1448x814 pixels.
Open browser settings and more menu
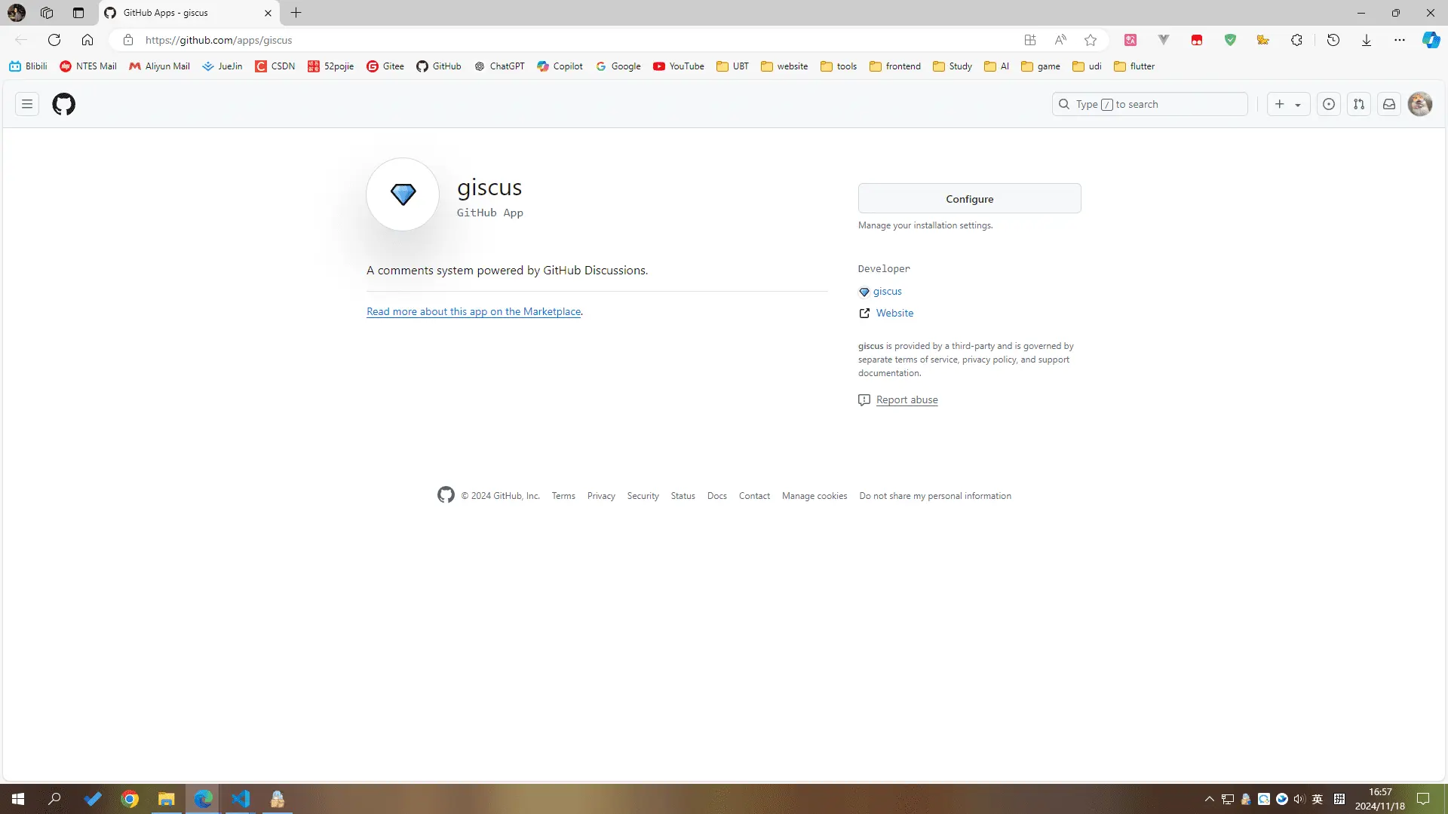point(1400,40)
